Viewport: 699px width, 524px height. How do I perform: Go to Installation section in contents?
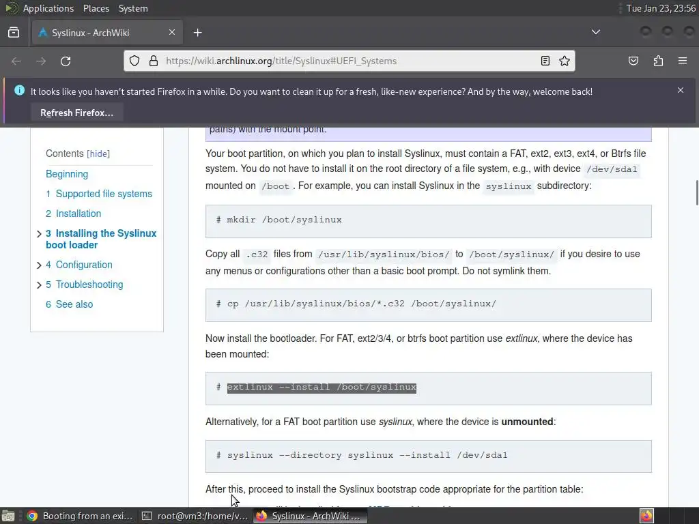coord(74,214)
